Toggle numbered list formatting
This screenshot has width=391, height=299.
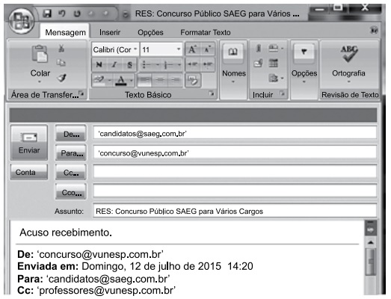[168, 65]
